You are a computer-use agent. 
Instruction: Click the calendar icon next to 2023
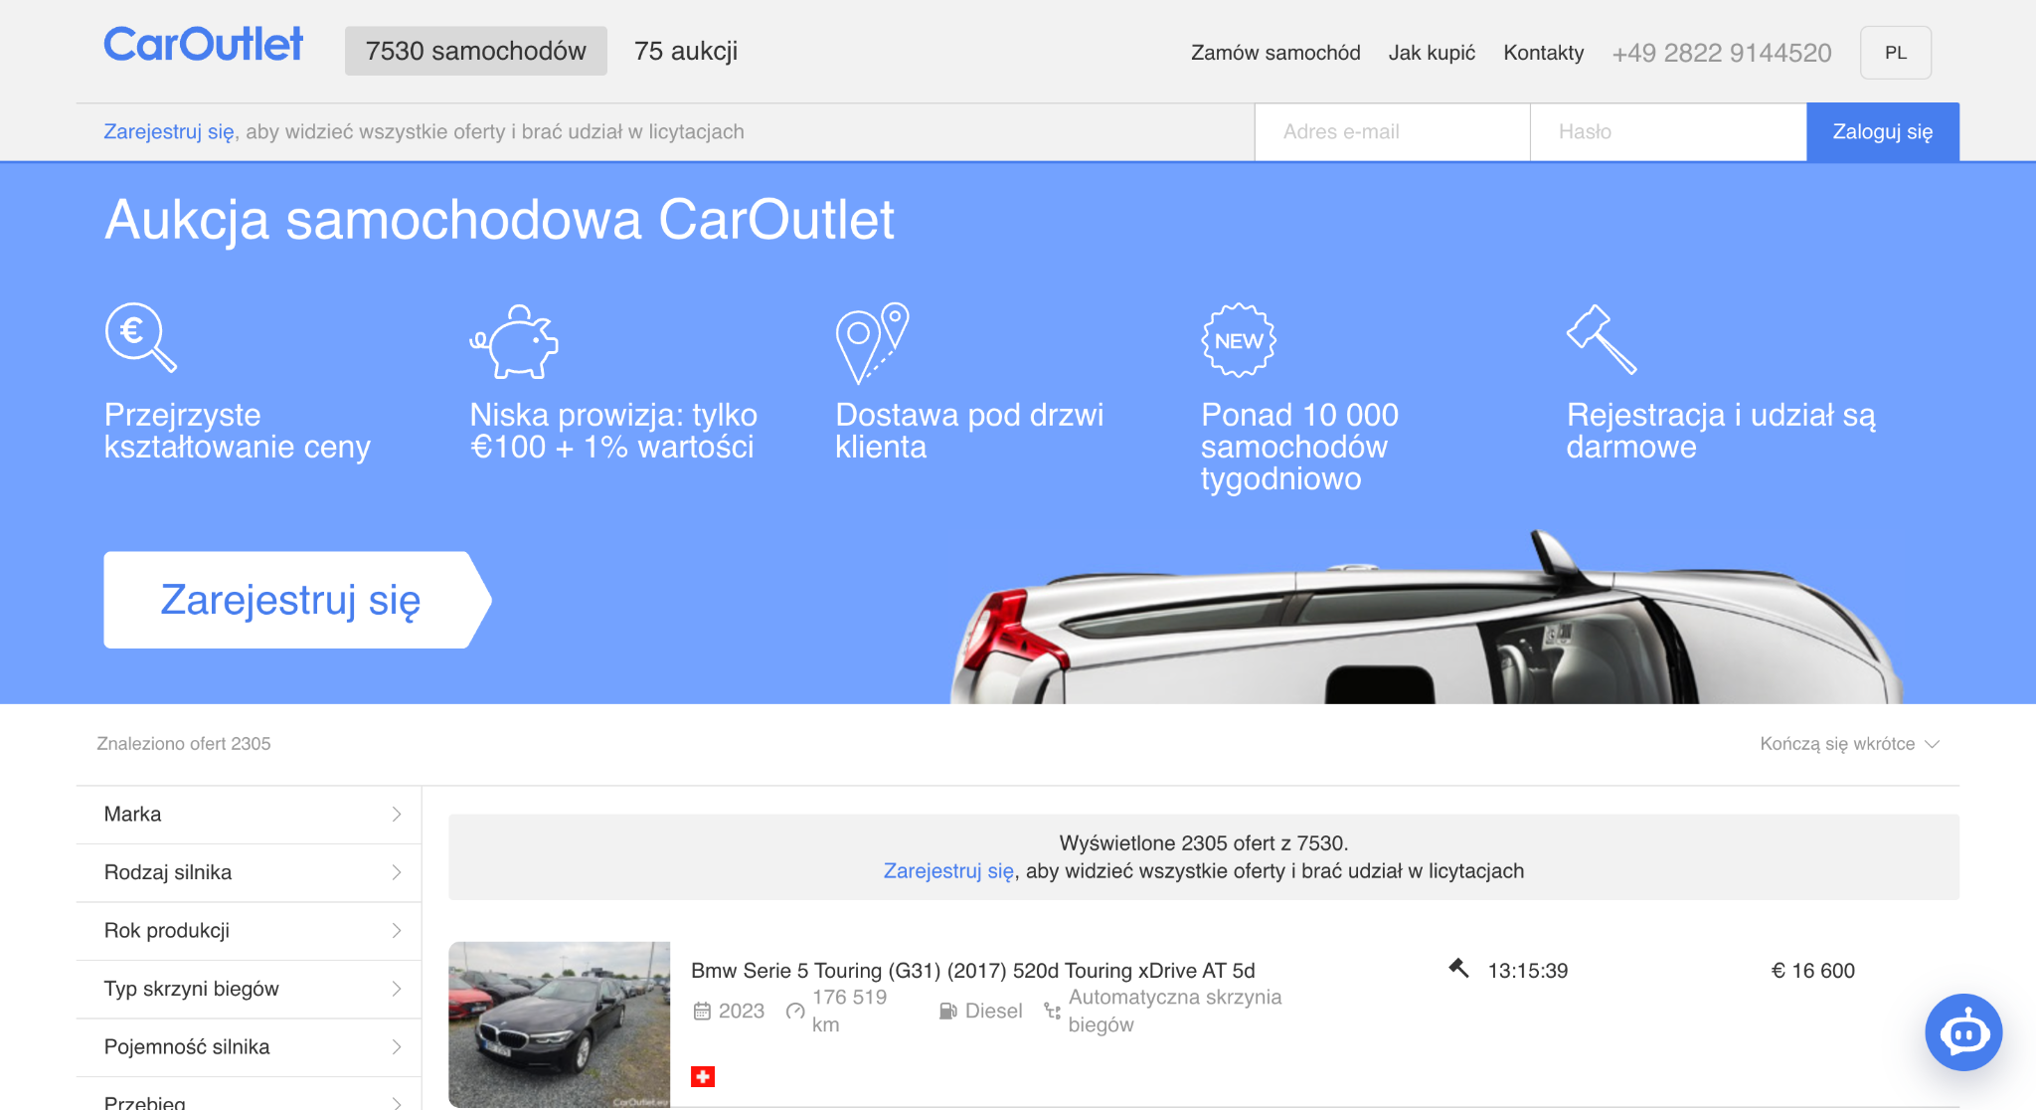(702, 1011)
